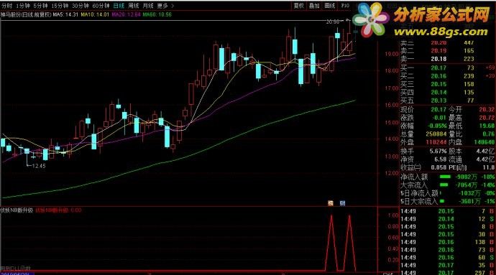The image size is (496, 275).
Task: Click the blue info marker icon on chart
Action: click(342, 203)
